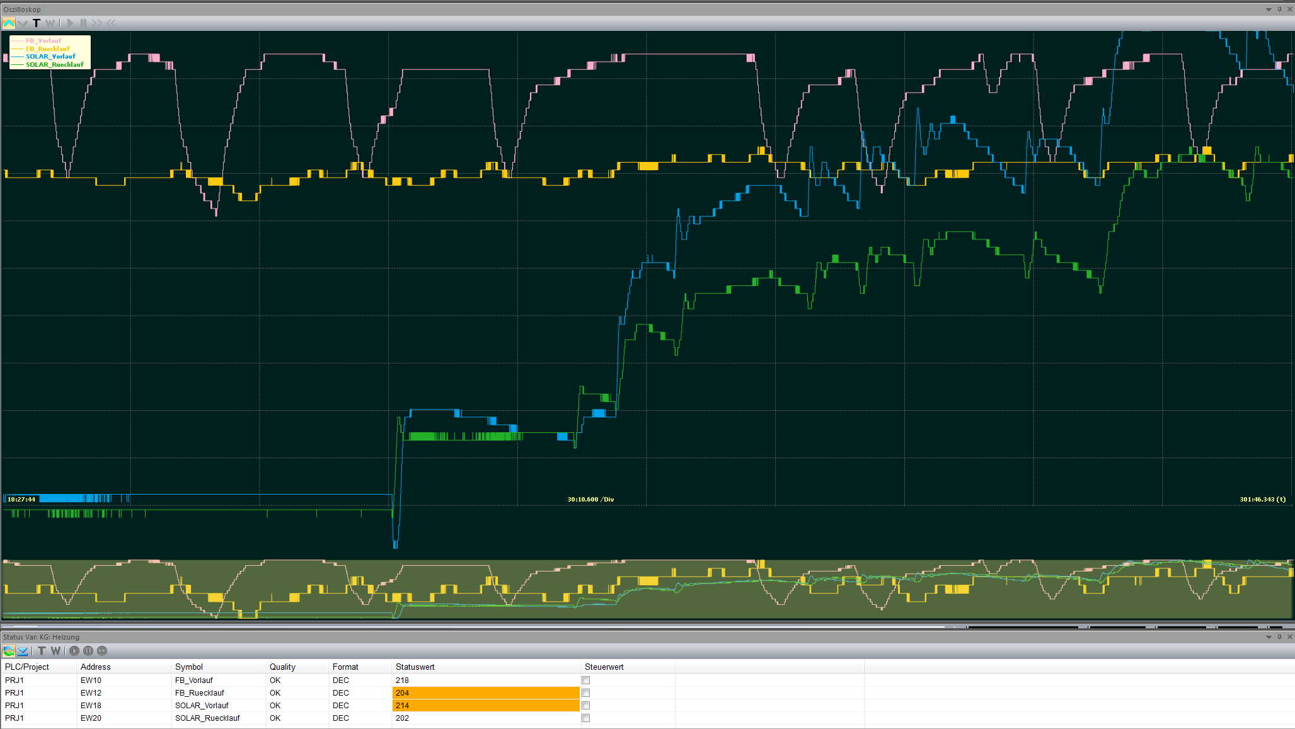Check the Steuerwert box for SOLAR_Ruecklauf
This screenshot has width=1295, height=729.
click(x=585, y=718)
